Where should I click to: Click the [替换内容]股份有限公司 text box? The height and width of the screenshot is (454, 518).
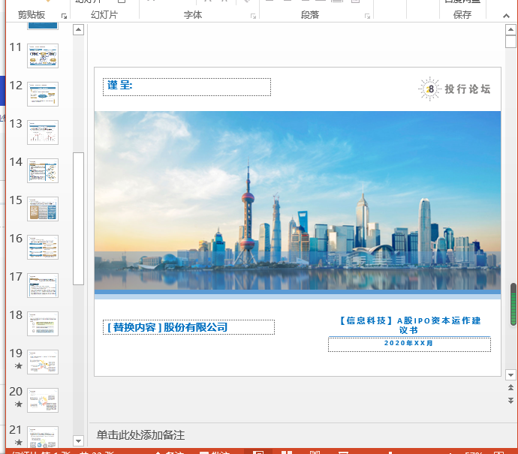188,327
